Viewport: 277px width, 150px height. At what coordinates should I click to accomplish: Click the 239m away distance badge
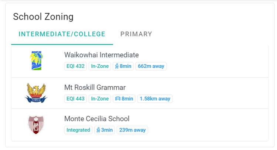tap(132, 130)
